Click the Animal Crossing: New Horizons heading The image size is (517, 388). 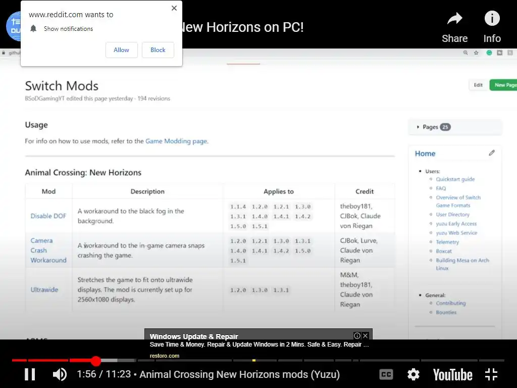click(83, 173)
